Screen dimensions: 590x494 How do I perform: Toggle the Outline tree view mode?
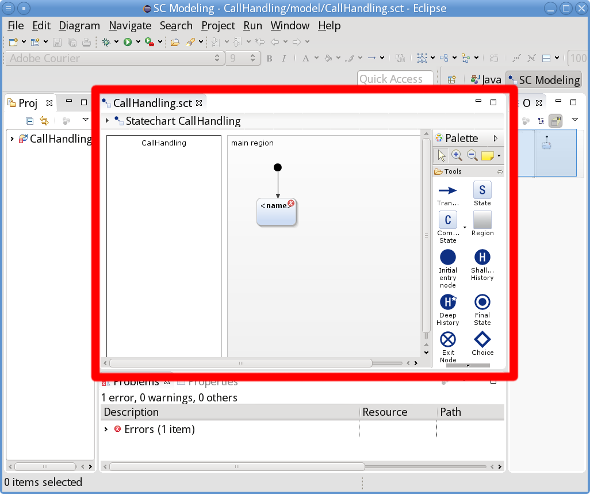coord(541,121)
